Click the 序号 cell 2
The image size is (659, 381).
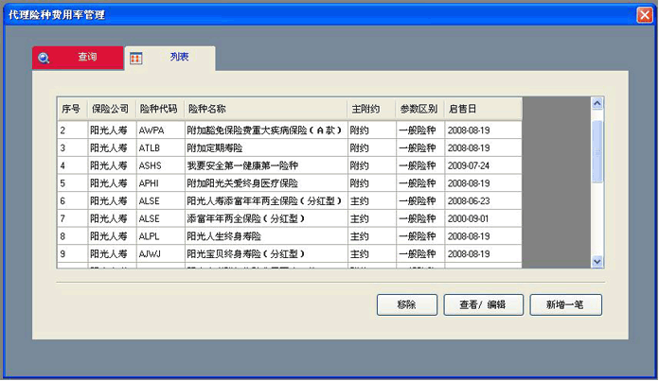73,130
